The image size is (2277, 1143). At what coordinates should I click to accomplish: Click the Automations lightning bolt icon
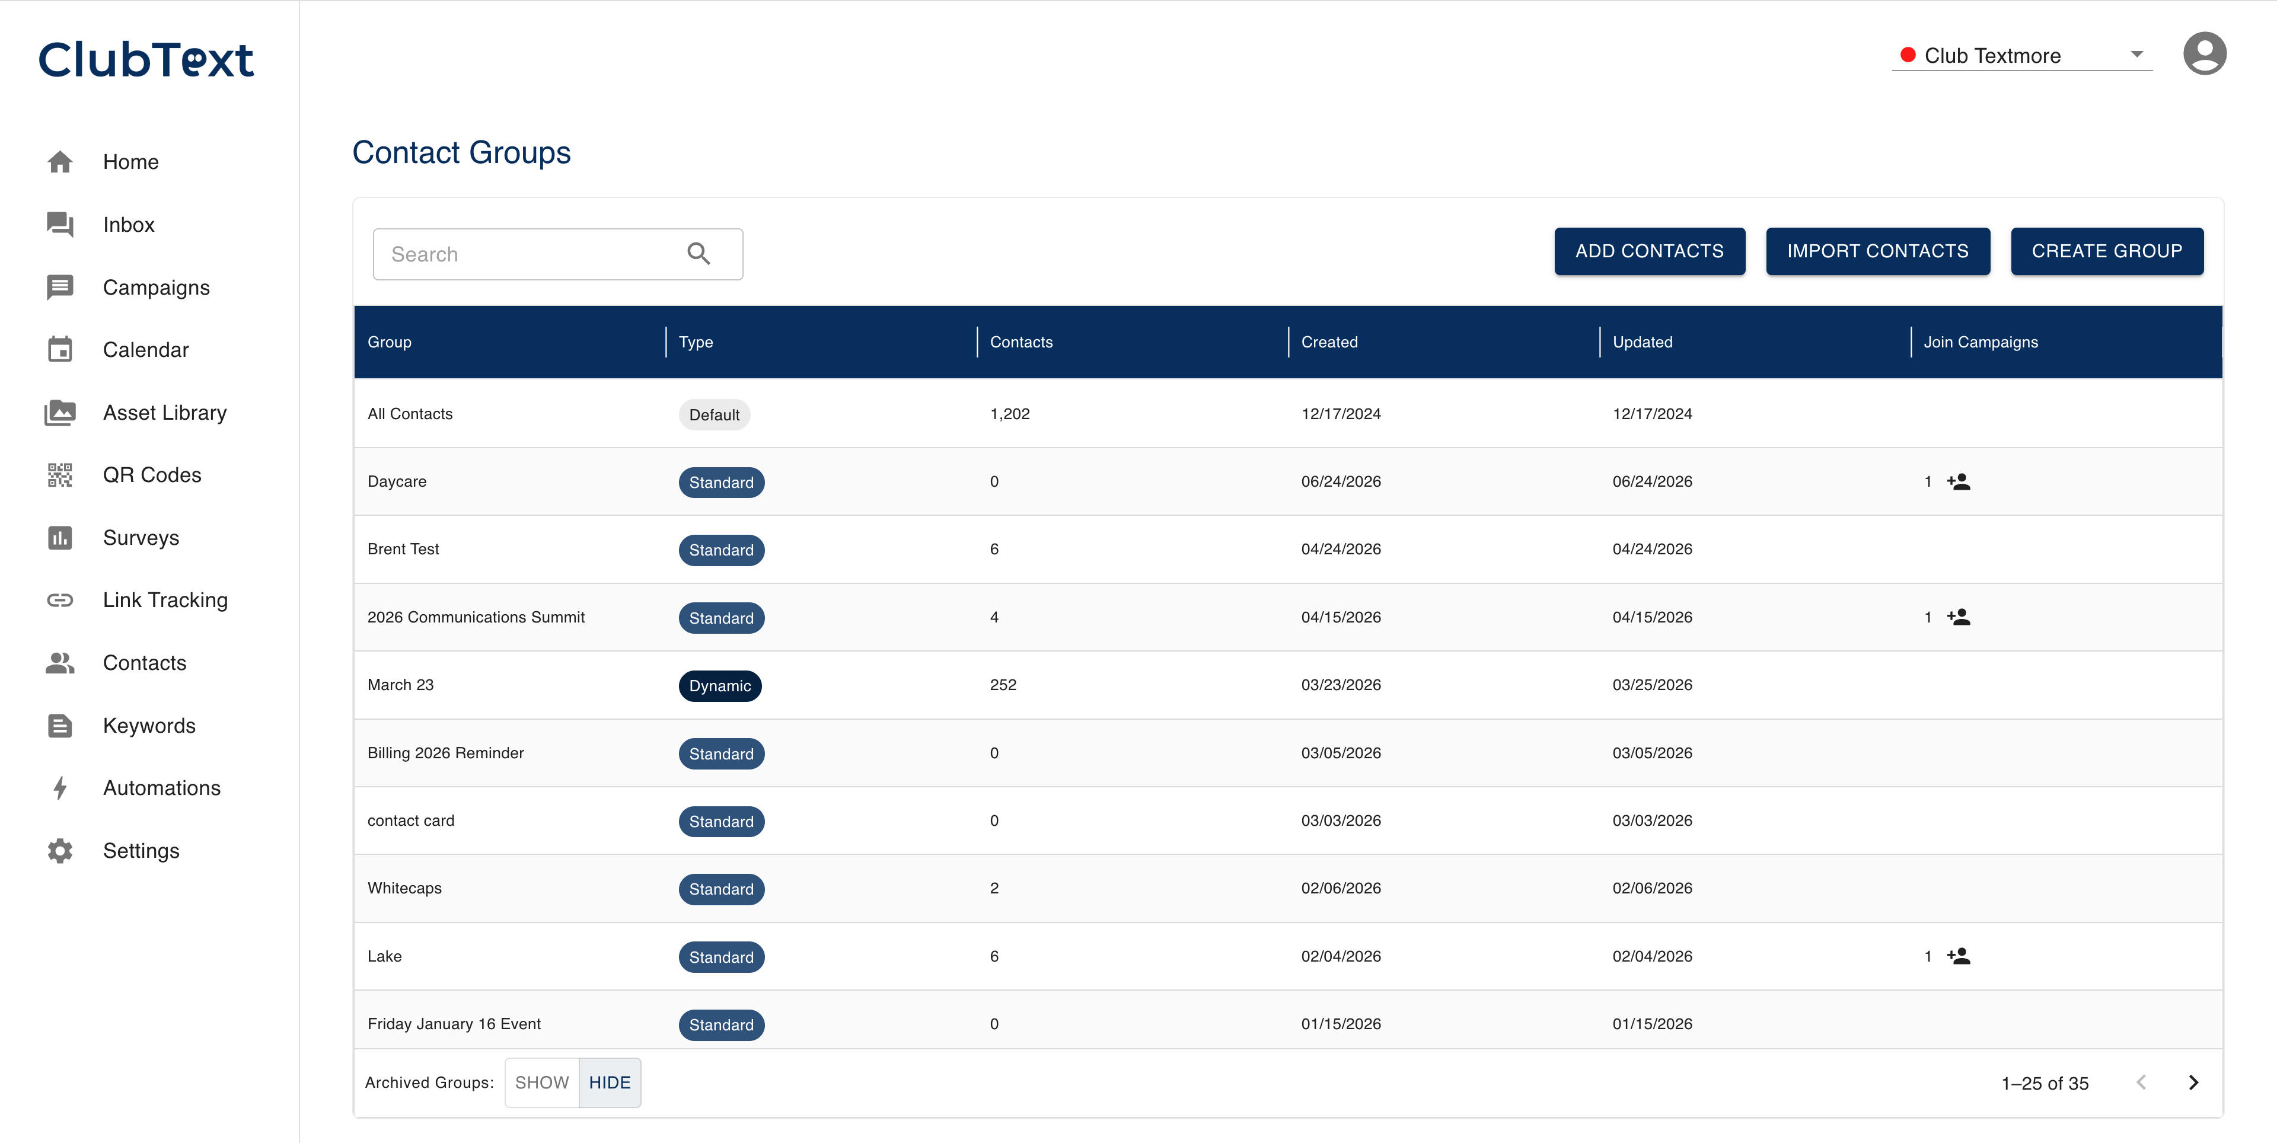click(59, 788)
